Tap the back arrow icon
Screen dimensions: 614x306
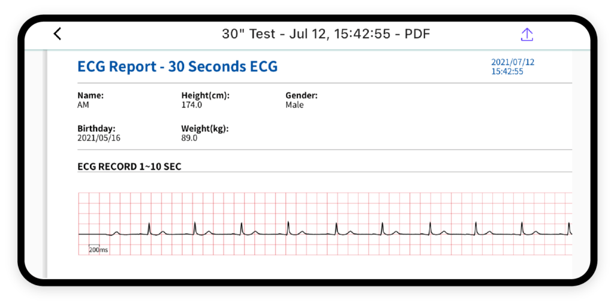[58, 34]
